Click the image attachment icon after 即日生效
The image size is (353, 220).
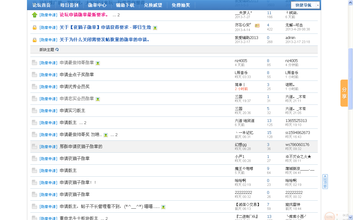pyautogui.click(x=155, y=28)
